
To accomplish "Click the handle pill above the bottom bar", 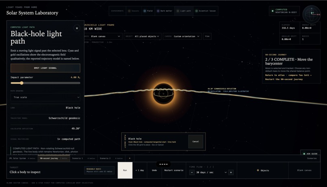I will pyautogui.click(x=163, y=164).
